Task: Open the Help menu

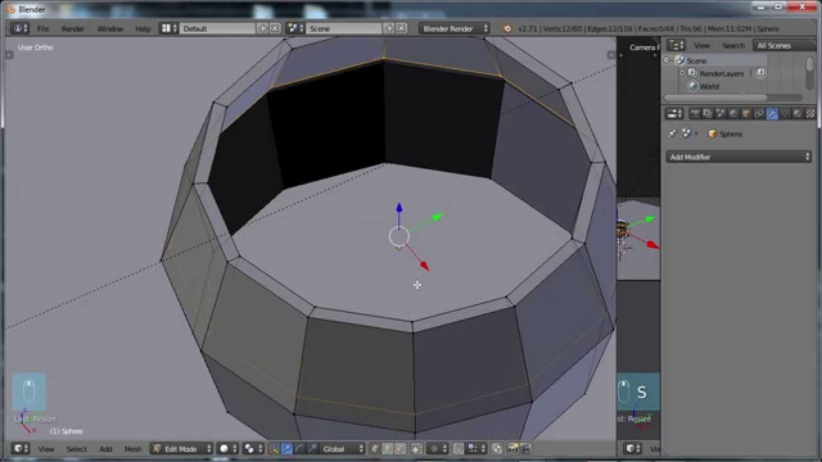Action: [x=143, y=29]
